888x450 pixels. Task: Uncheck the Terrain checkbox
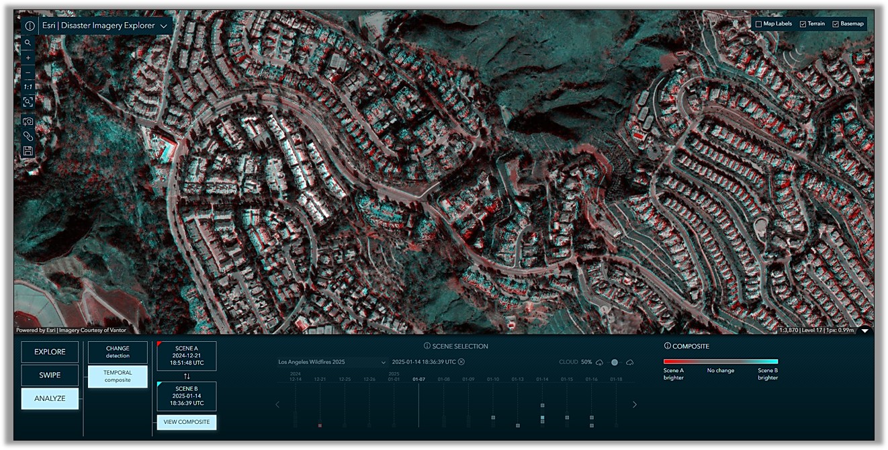point(803,24)
